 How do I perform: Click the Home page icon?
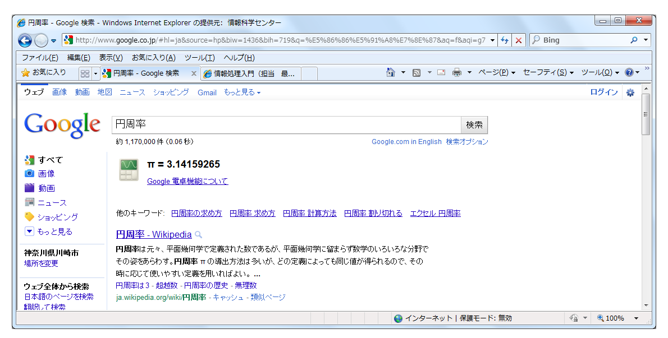pyautogui.click(x=391, y=73)
